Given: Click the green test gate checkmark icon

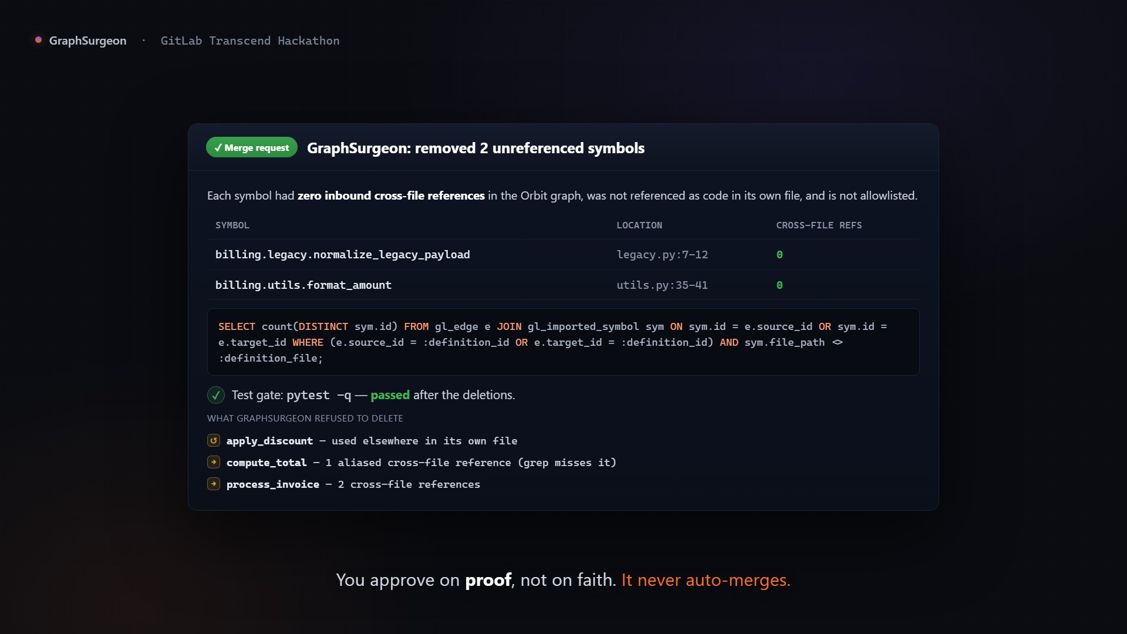Looking at the screenshot, I should point(216,395).
